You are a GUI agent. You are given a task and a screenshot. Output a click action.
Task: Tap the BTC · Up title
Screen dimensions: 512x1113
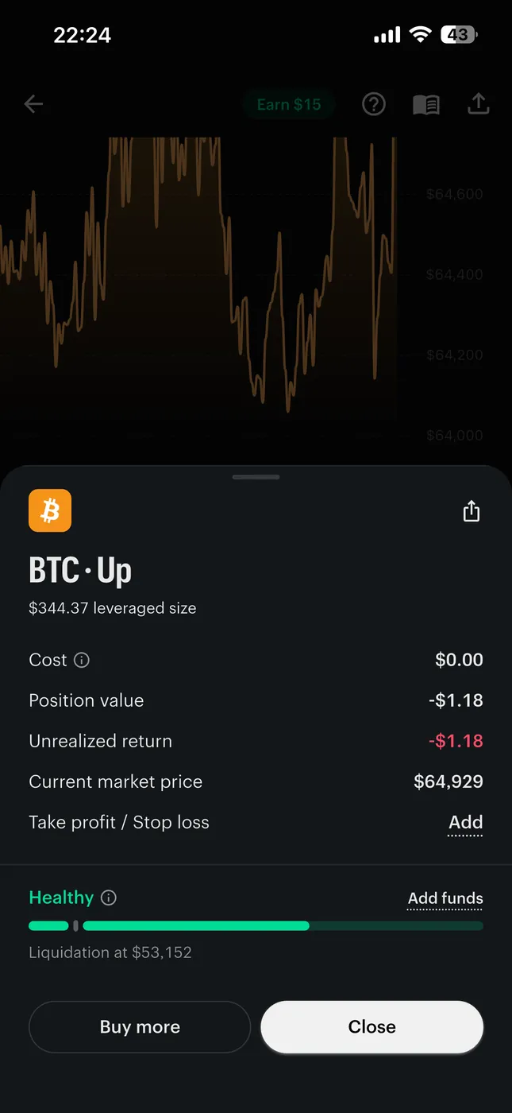(80, 570)
